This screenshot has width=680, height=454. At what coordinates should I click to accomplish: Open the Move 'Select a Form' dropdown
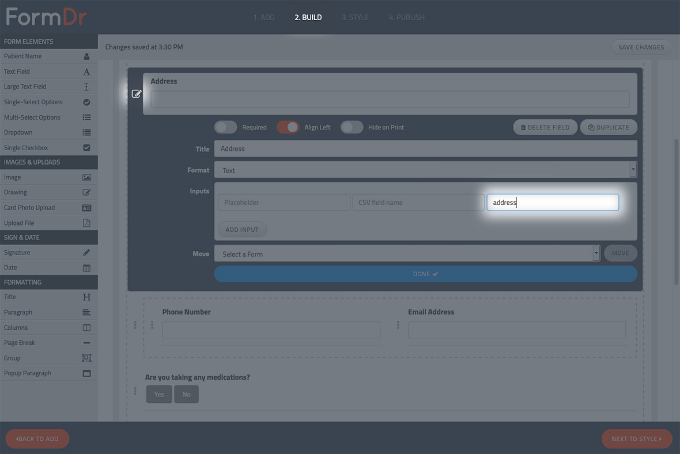click(407, 254)
